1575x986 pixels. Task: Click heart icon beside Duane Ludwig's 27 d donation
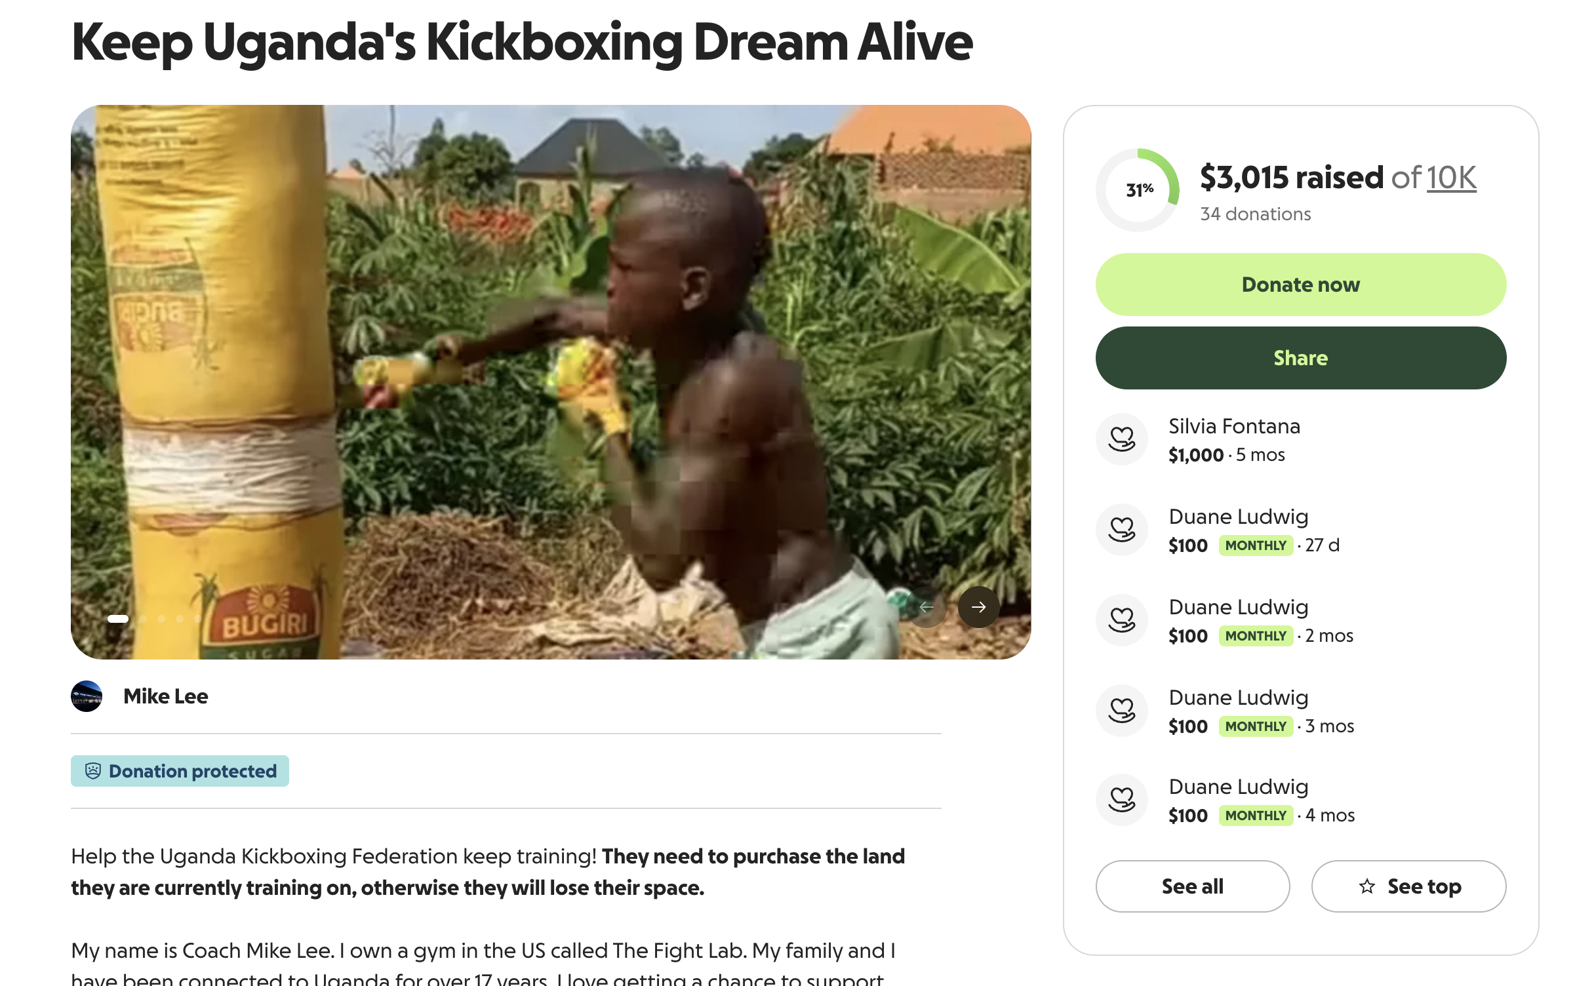coord(1122,530)
